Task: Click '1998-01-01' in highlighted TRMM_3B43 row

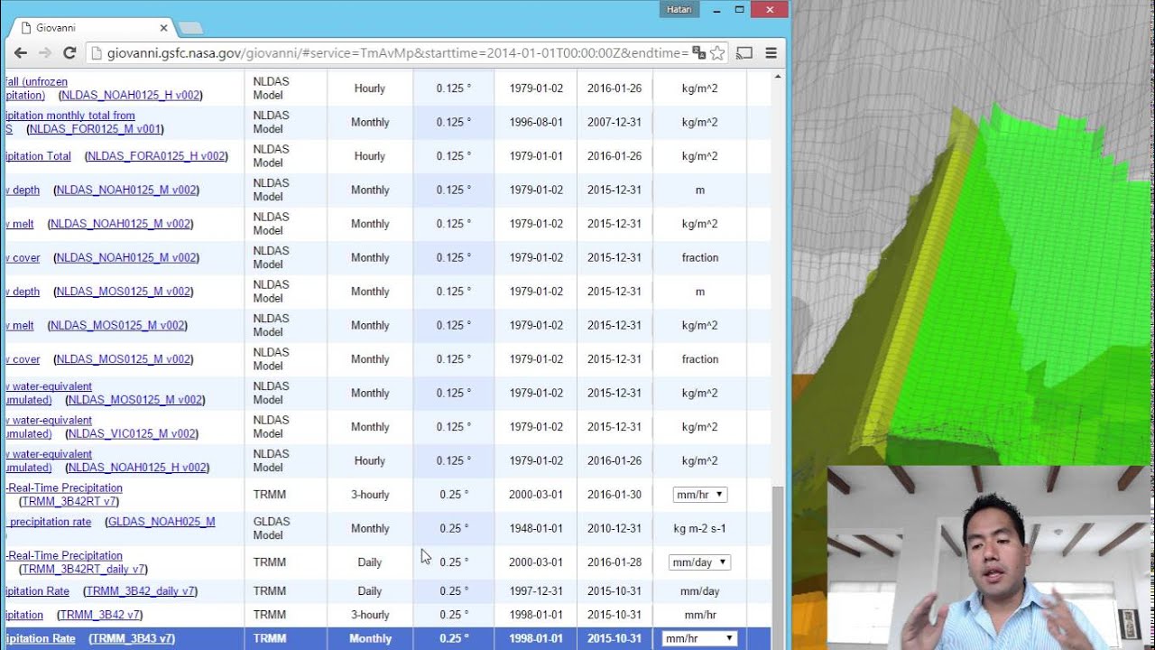Action: coord(536,638)
